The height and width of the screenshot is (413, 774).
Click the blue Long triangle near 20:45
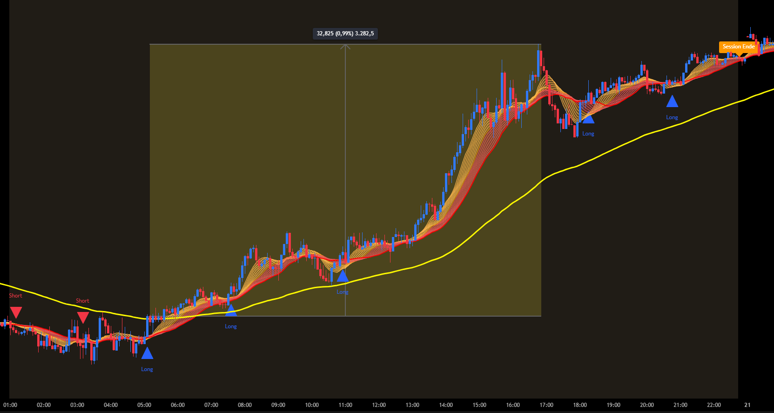click(672, 102)
